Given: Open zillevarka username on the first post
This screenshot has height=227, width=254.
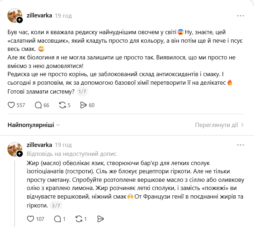Looking at the screenshot, I should tap(39, 16).
